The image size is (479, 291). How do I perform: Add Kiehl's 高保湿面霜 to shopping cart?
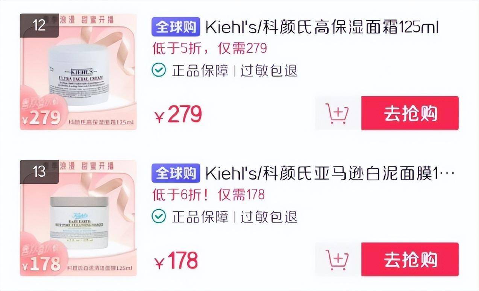click(338, 113)
